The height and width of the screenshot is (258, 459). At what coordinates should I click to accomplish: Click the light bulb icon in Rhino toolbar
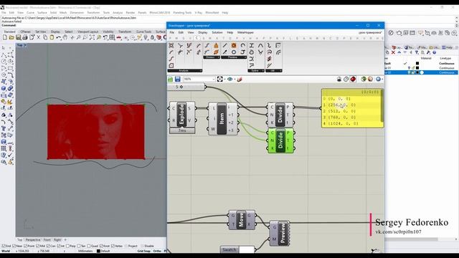[146, 37]
